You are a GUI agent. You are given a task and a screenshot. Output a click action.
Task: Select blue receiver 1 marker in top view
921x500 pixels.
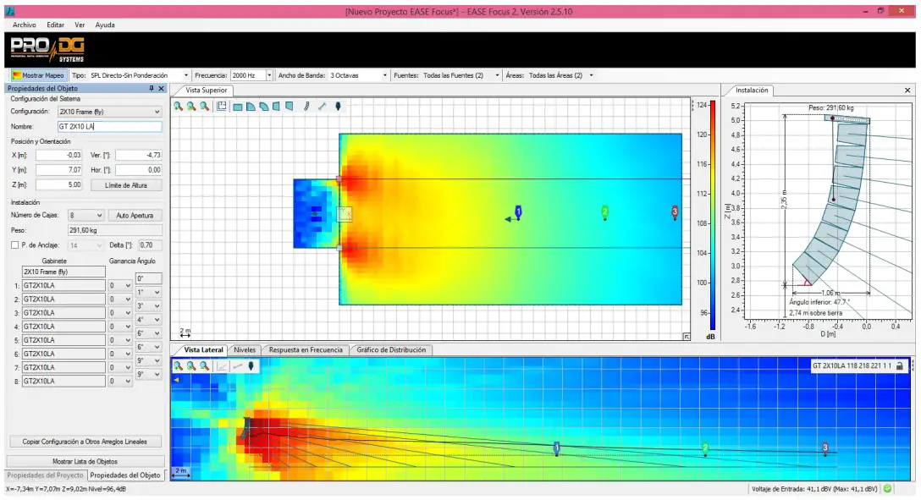click(x=518, y=212)
